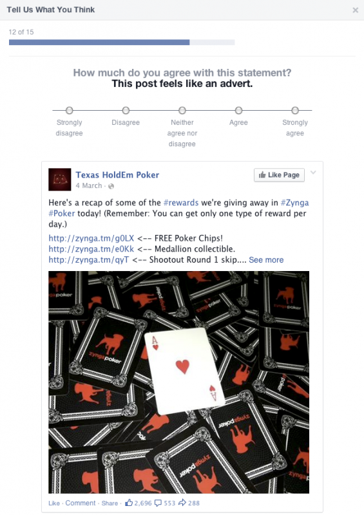Pick the Agree radio option
This screenshot has width=364, height=515.
click(x=239, y=110)
